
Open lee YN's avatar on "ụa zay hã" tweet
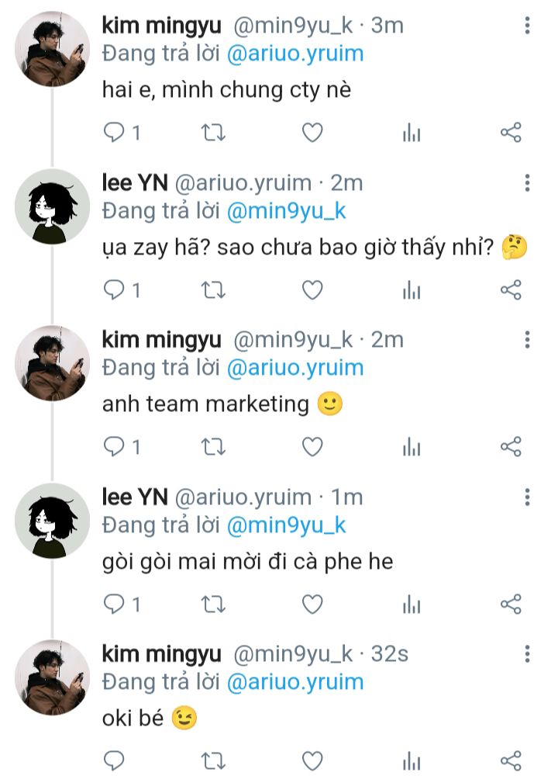pos(52,206)
